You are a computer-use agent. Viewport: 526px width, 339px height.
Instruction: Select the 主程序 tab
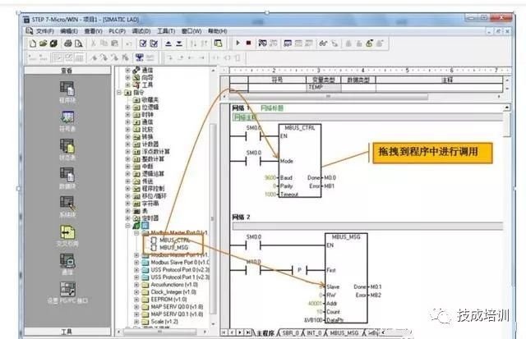click(x=265, y=333)
